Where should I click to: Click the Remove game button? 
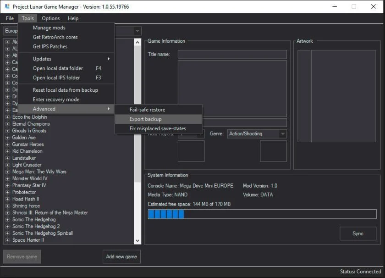[22, 256]
